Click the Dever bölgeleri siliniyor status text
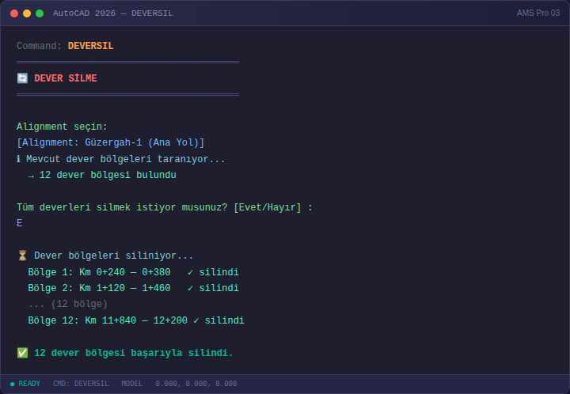570x394 pixels. (x=113, y=256)
